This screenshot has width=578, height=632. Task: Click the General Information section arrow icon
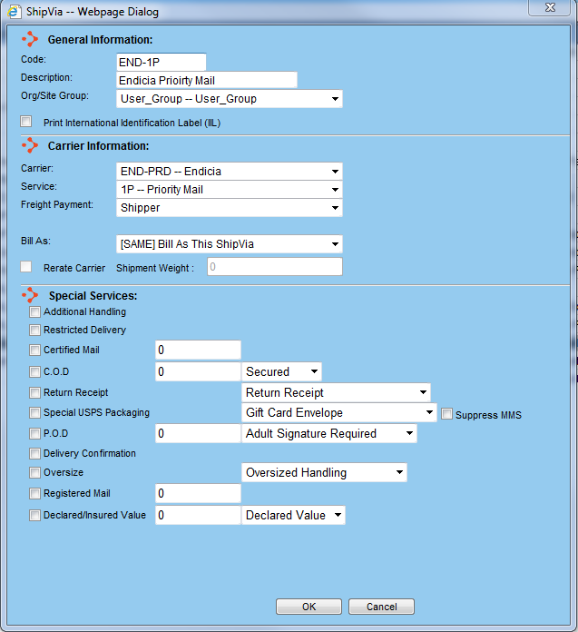tap(30, 39)
